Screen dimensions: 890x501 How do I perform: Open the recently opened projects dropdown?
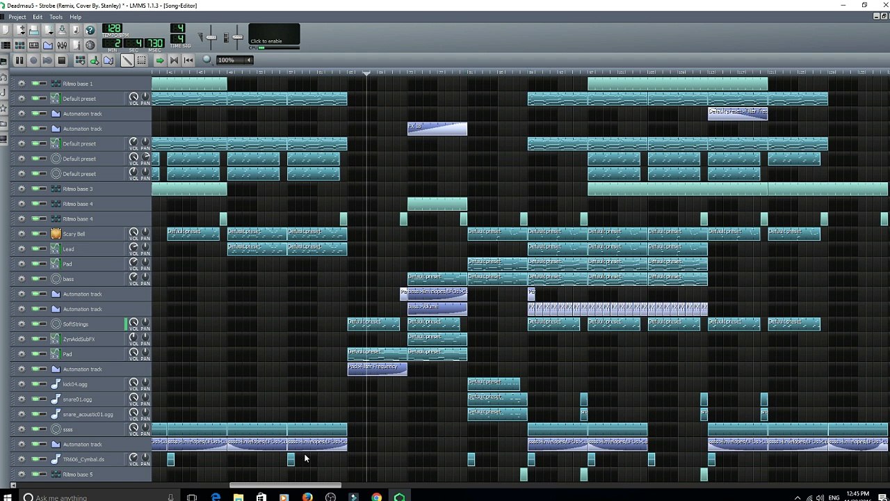tap(48, 30)
